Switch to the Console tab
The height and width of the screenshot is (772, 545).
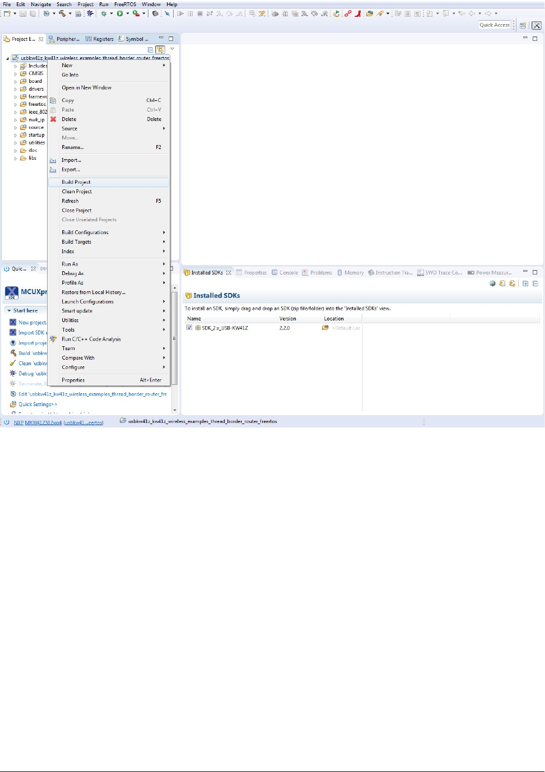(x=285, y=273)
